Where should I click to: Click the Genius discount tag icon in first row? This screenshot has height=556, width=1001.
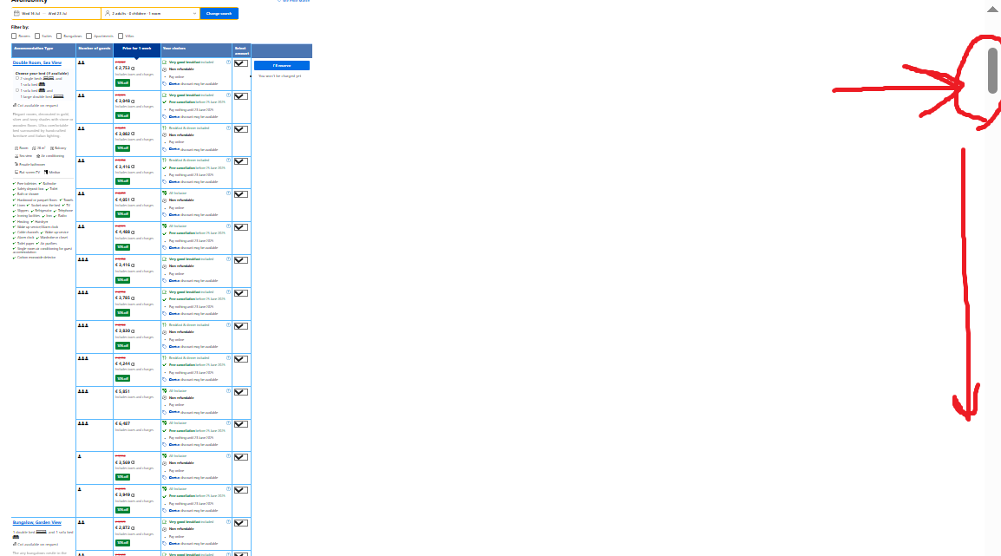(x=165, y=84)
